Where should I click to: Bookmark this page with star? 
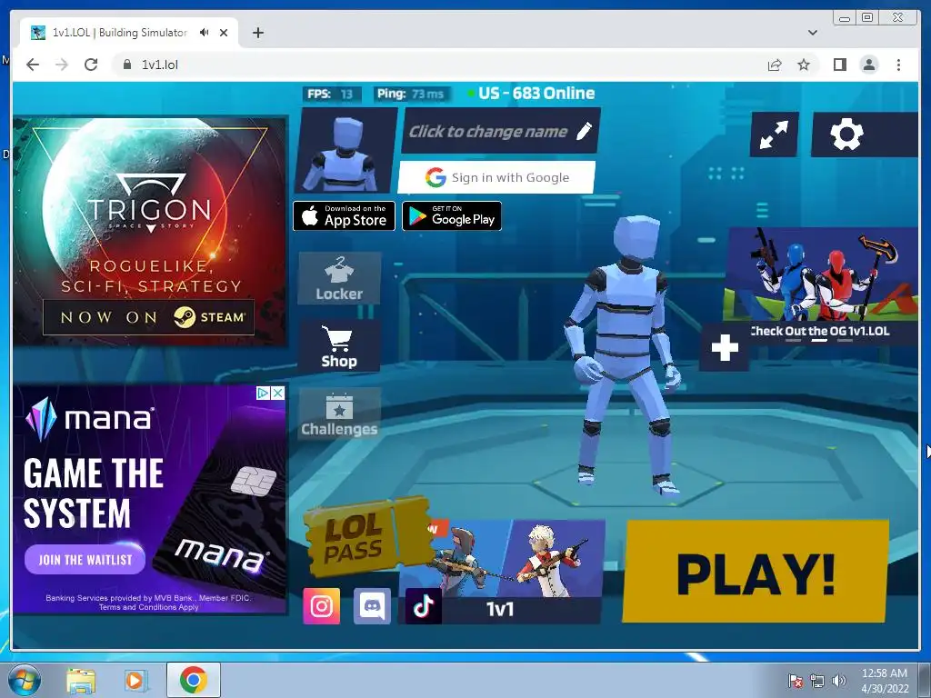coord(804,65)
